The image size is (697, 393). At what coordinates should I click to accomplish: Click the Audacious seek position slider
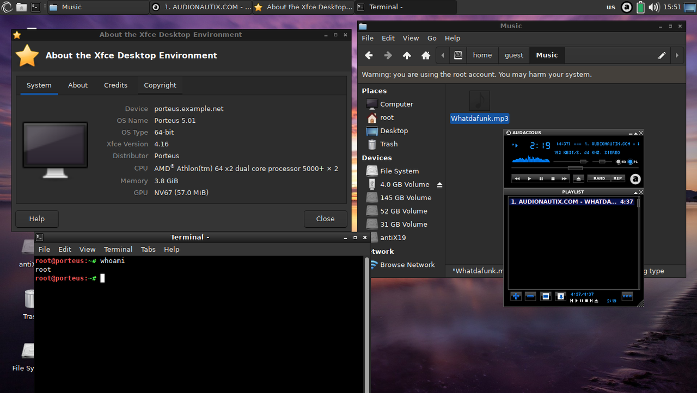[575, 168]
